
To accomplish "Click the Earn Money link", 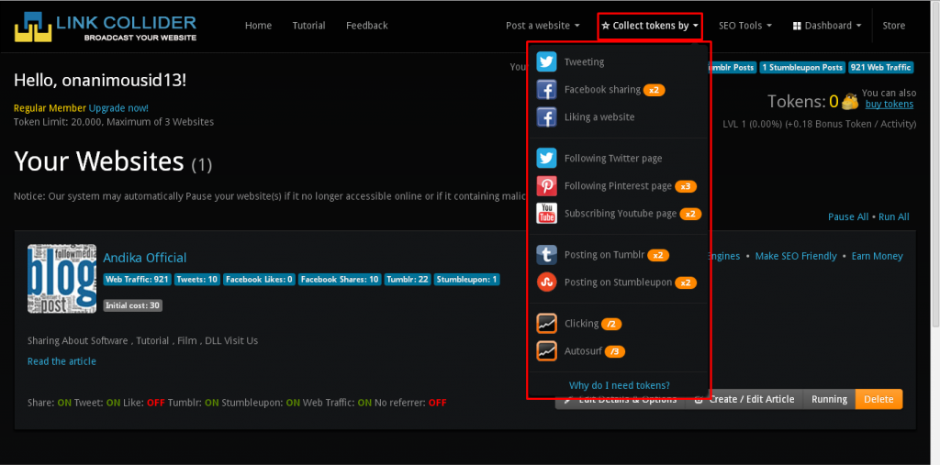I will [x=877, y=256].
